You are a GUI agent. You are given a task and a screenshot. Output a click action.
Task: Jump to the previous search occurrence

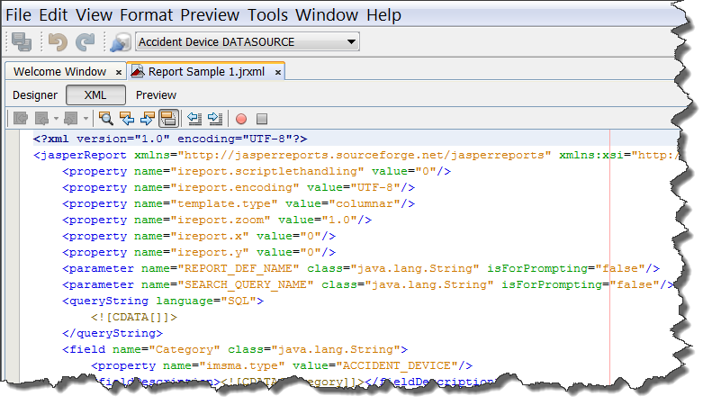click(x=127, y=118)
